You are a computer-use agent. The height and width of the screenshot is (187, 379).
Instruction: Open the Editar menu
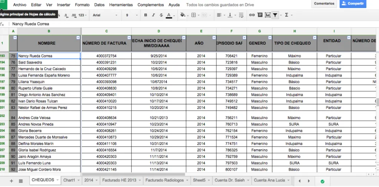coord(36,5)
